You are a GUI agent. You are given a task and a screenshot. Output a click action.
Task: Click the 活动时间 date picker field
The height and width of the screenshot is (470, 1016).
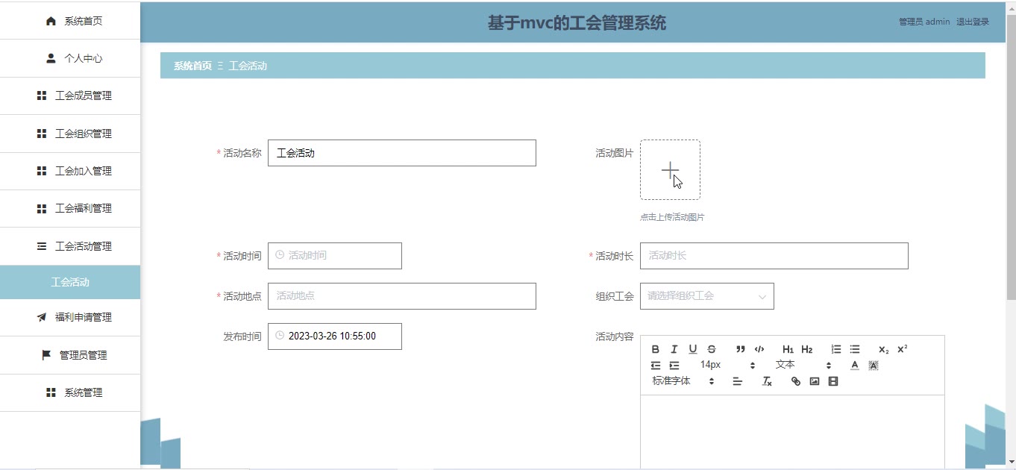point(334,256)
